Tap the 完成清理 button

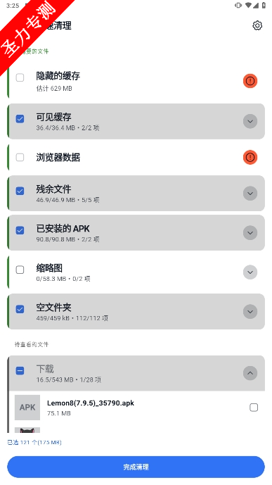(x=136, y=467)
